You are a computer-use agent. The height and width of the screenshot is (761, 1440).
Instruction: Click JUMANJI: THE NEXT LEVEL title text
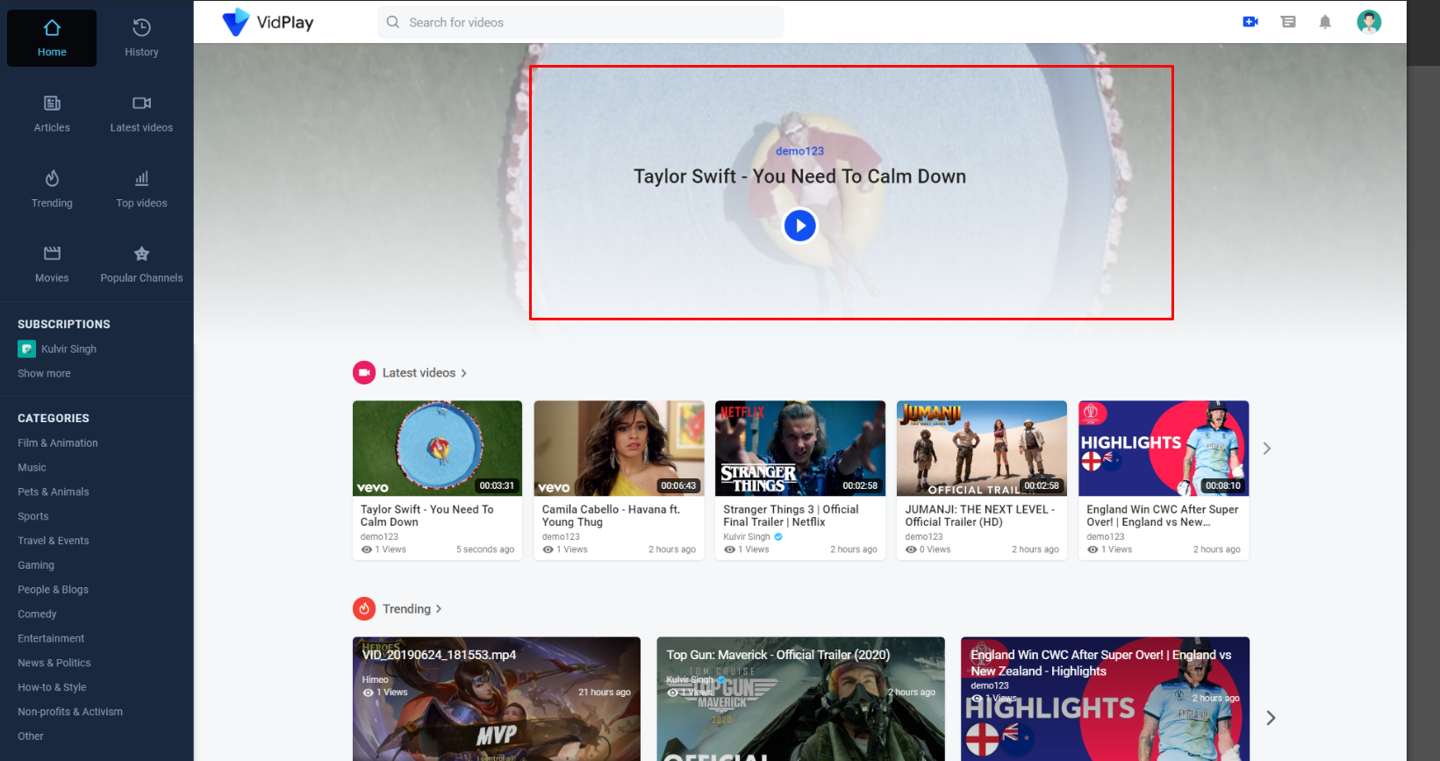click(x=979, y=515)
